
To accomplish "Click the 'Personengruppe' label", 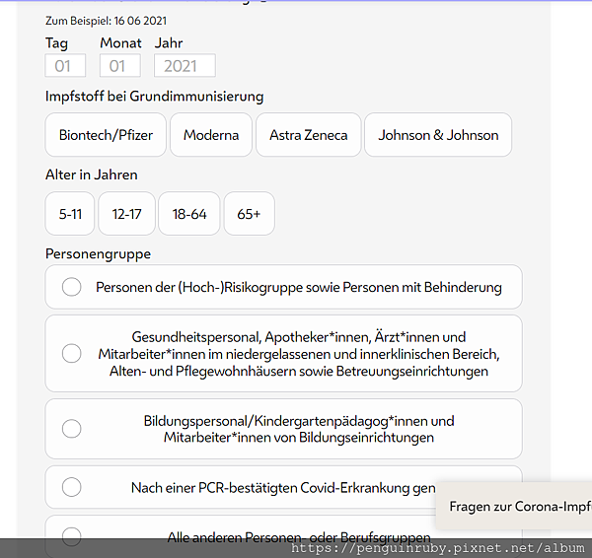I will (x=98, y=254).
